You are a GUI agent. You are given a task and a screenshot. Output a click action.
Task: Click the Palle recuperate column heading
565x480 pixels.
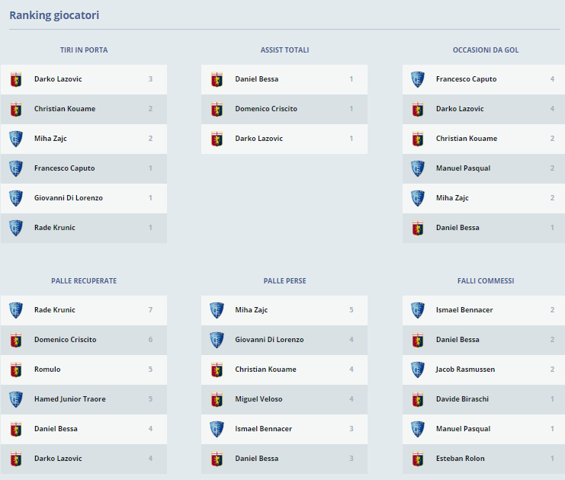(84, 281)
